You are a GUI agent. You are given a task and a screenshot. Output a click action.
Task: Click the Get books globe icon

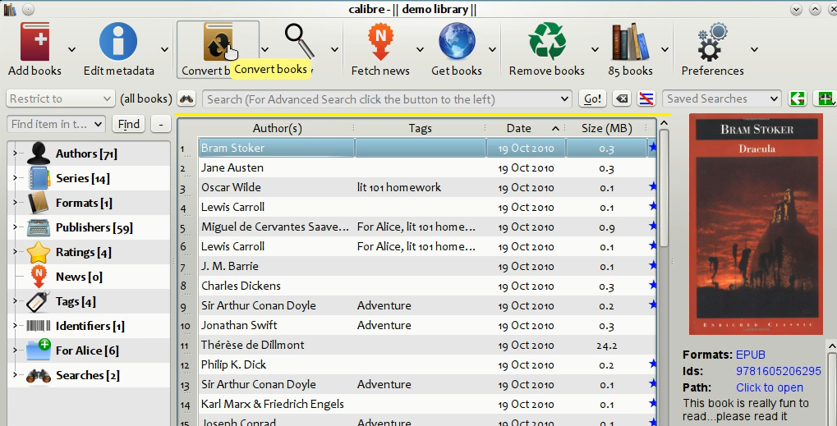(x=457, y=41)
